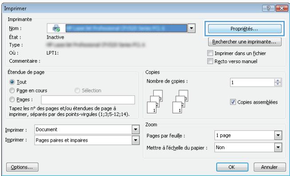This screenshot has width=290, height=176.
Task: Click the LPT1: port text
Action: click(x=52, y=53)
